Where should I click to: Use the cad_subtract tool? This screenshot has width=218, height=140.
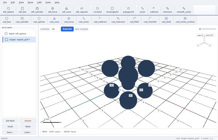[x=100, y=20]
